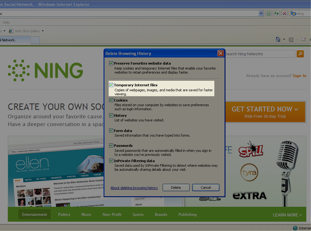This screenshot has height=231, width=311.
Task: Click the EXTRA logo
Action: click(x=250, y=196)
